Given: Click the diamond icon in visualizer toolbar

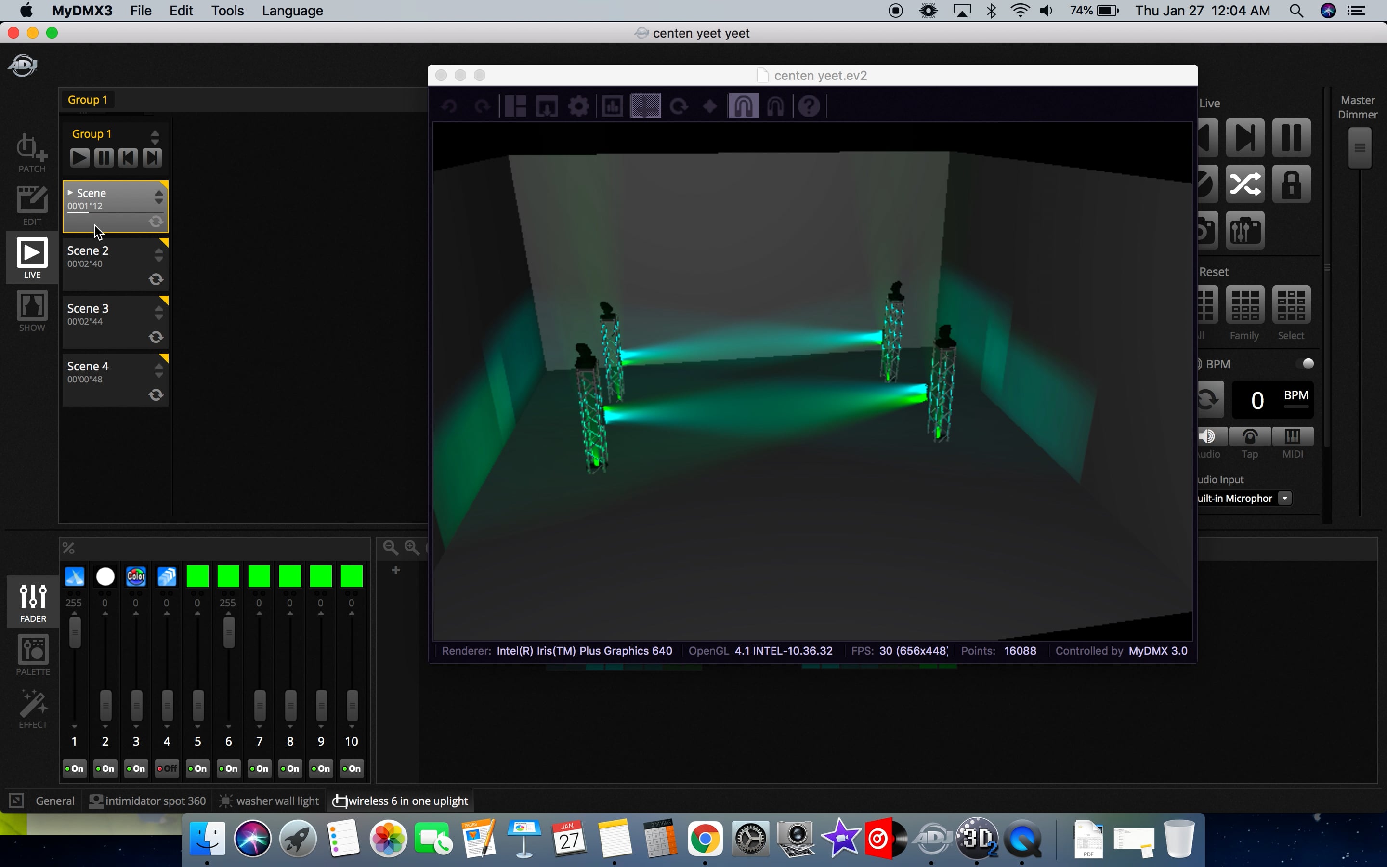Looking at the screenshot, I should click(x=710, y=106).
